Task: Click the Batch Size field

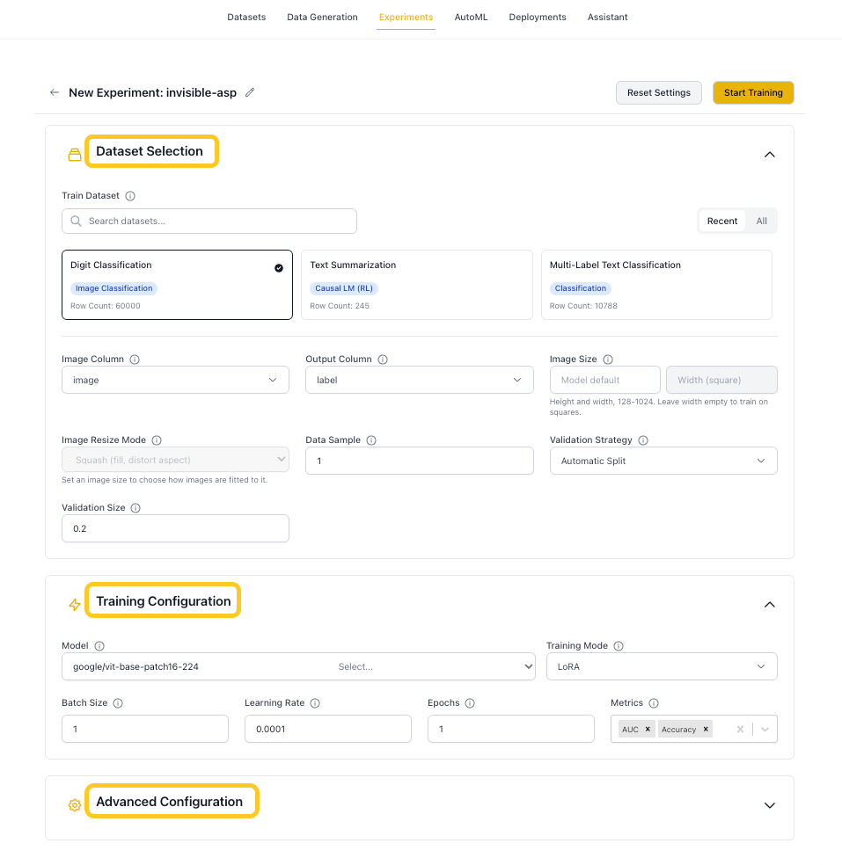Action: tap(145, 729)
